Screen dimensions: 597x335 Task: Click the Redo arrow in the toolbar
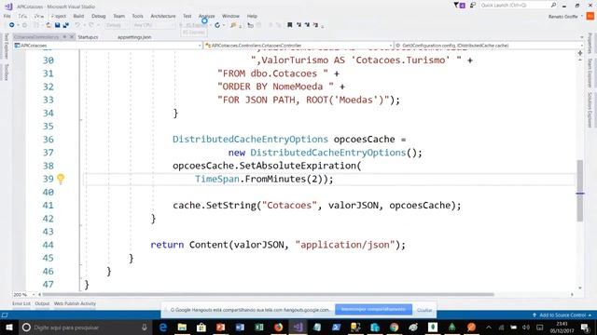tap(91, 25)
